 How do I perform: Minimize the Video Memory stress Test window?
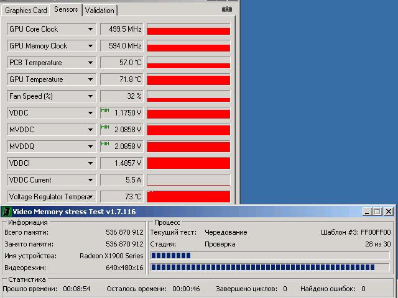point(367,212)
